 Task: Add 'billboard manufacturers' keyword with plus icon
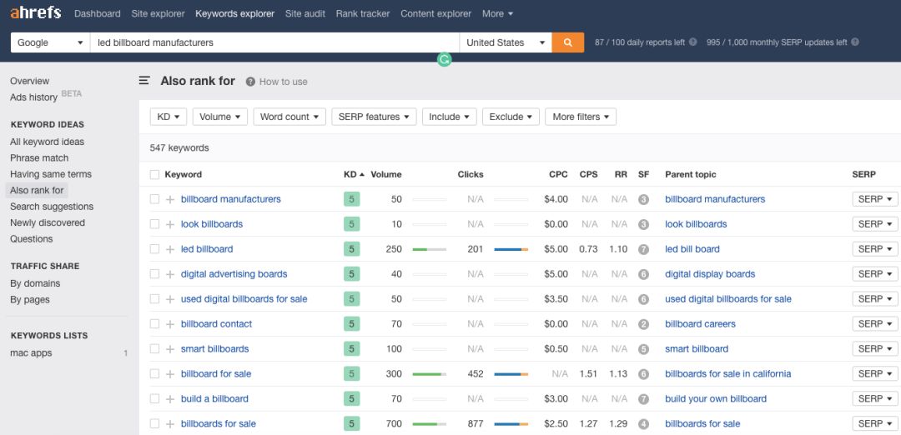click(x=170, y=199)
